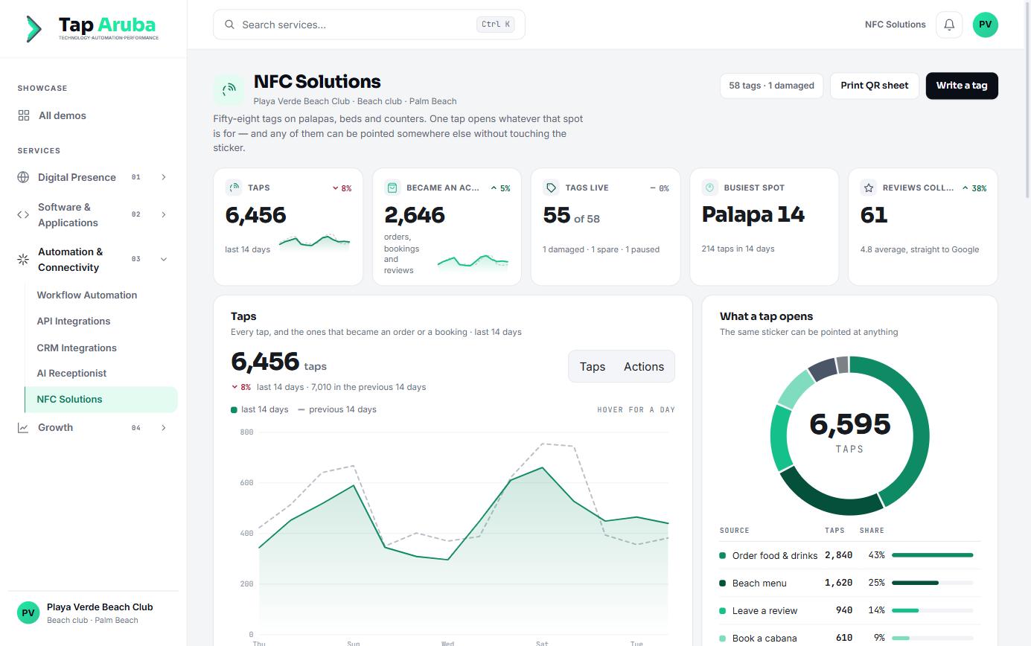Click the Print QR sheet button
Image resolution: width=1031 pixels, height=646 pixels.
point(875,86)
